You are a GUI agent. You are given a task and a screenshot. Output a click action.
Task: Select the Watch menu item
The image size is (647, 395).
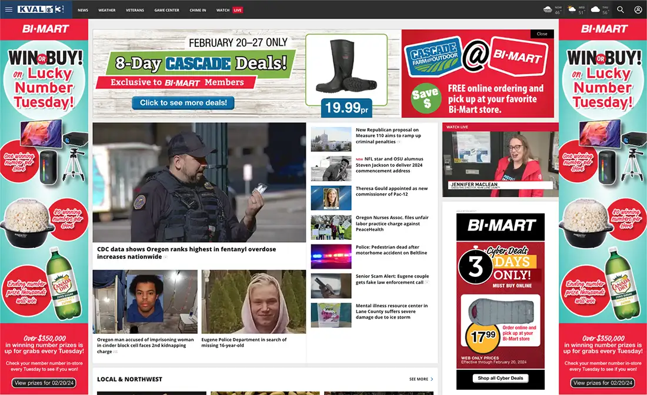223,10
